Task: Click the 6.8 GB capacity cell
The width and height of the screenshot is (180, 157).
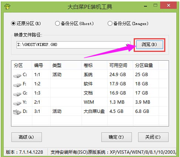Action: point(142,111)
